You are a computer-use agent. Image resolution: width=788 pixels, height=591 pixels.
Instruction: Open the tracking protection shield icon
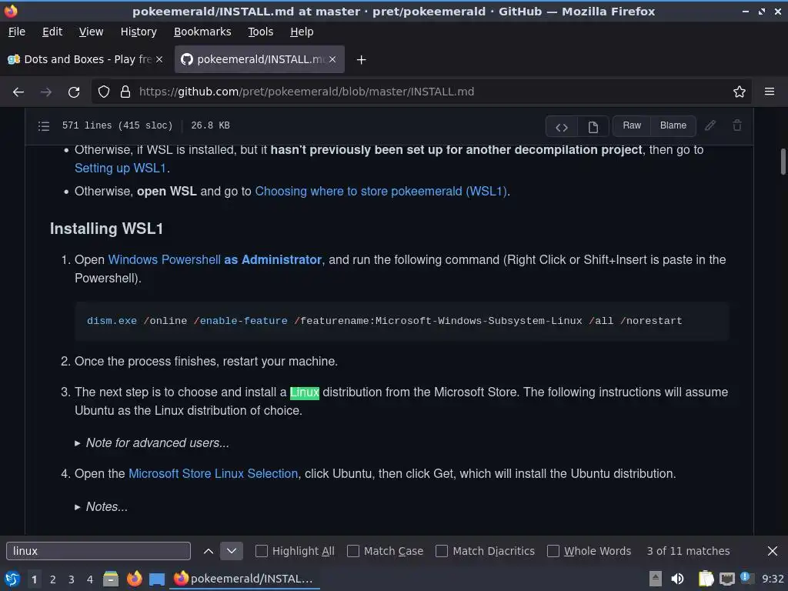pos(104,92)
